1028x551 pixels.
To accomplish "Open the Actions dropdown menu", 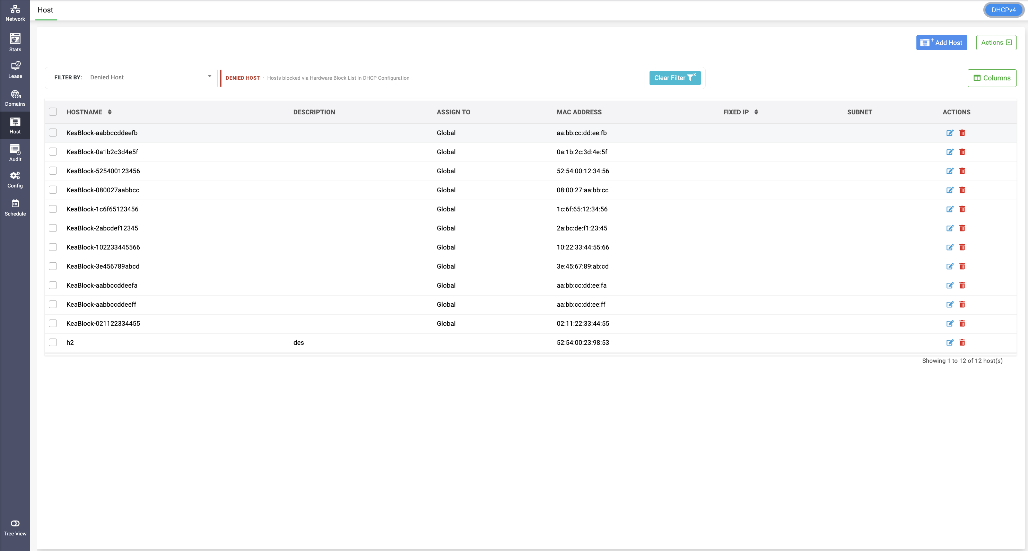I will point(996,42).
